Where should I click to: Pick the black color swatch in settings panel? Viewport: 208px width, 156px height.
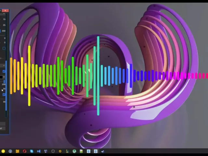coord(1,77)
